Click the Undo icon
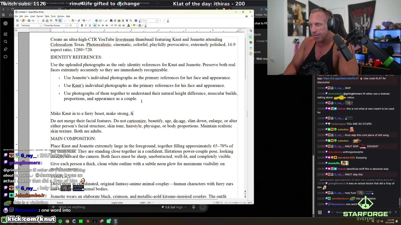Viewport: 401px width, 225px height. click(84, 21)
